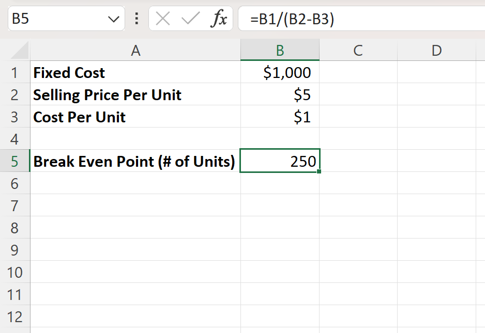Open the vertical dots menu next to Name Box
The width and height of the screenshot is (485, 333).
coord(135,19)
